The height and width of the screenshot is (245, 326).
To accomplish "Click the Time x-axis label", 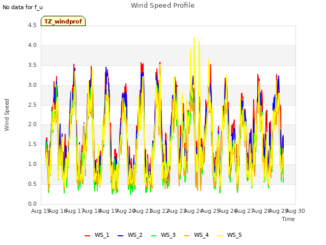I will coord(288,219).
